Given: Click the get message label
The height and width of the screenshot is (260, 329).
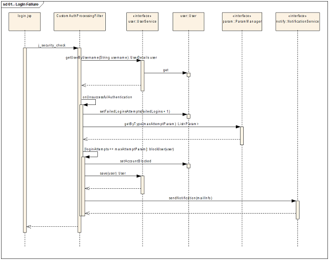Looking at the screenshot, I should (165, 70).
